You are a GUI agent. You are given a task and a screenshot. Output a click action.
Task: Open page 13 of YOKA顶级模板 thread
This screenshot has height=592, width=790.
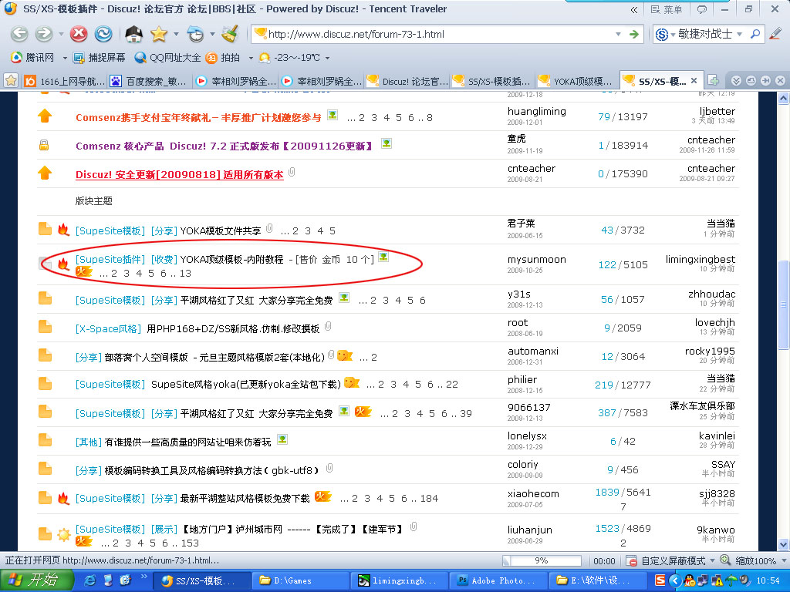coord(185,274)
